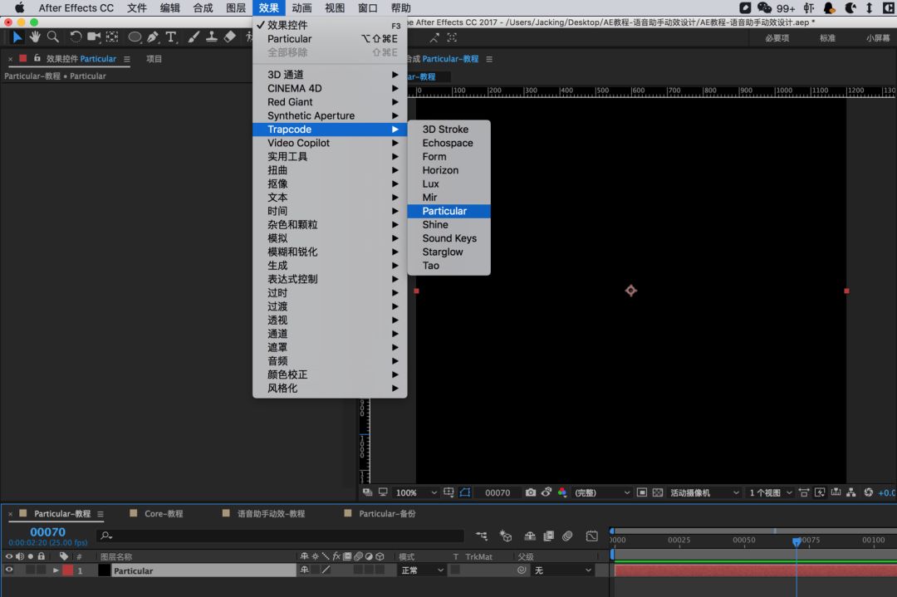Toggle frame blending for layers

click(x=549, y=536)
